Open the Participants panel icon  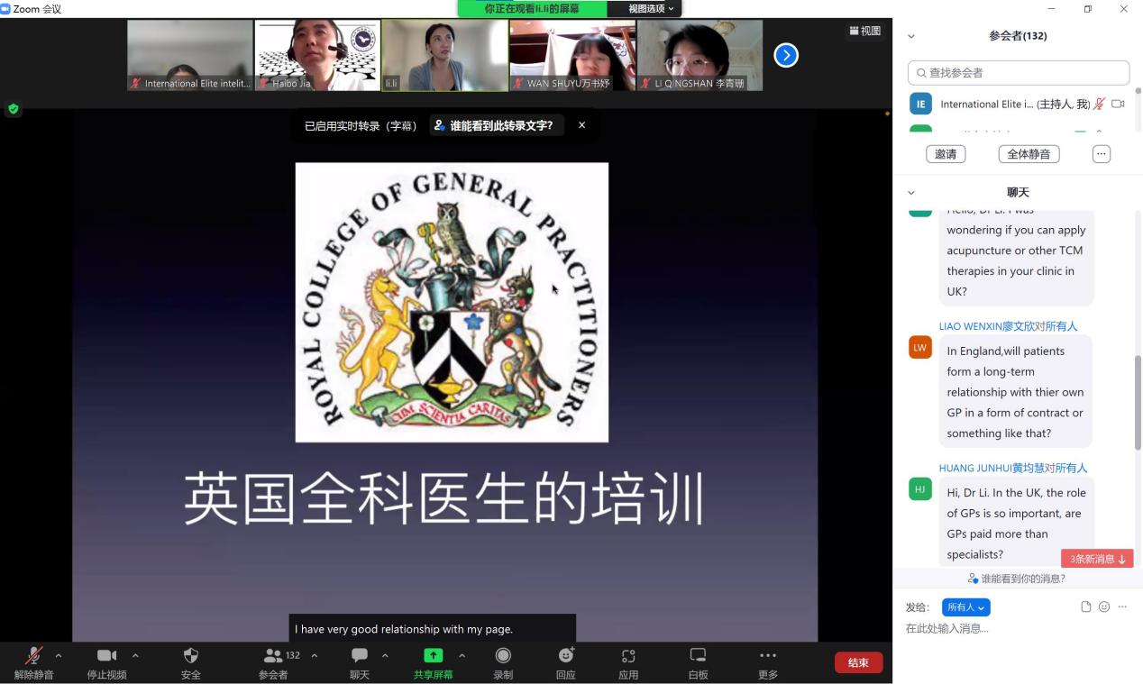(273, 656)
